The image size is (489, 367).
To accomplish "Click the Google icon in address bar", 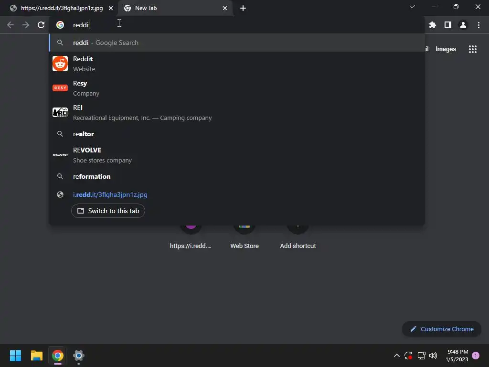I will (60, 25).
